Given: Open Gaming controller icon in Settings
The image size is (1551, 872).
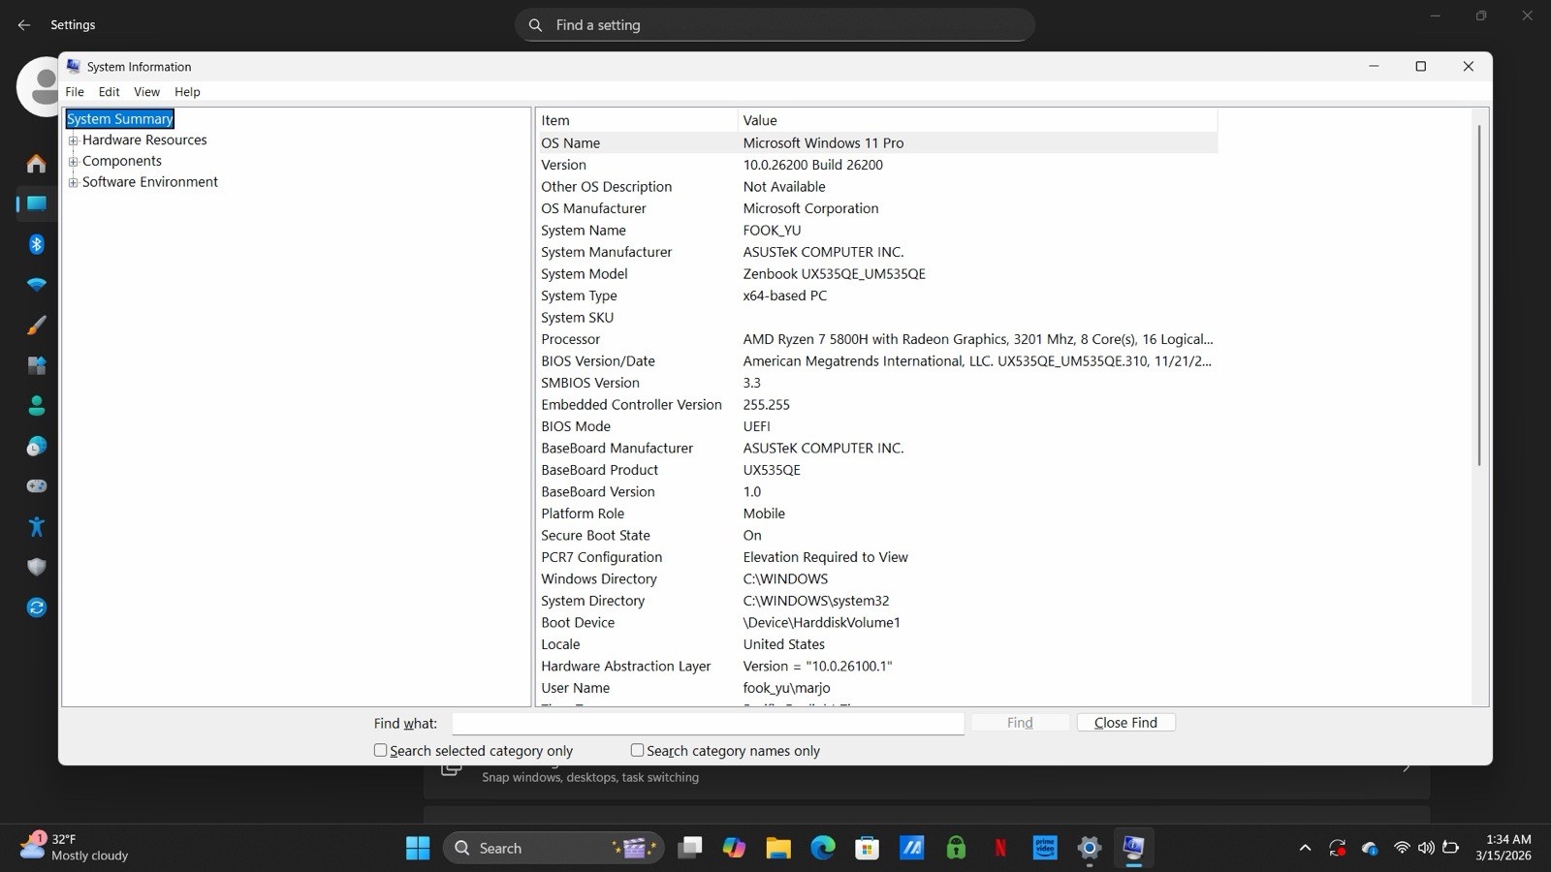Looking at the screenshot, I should 36,486.
